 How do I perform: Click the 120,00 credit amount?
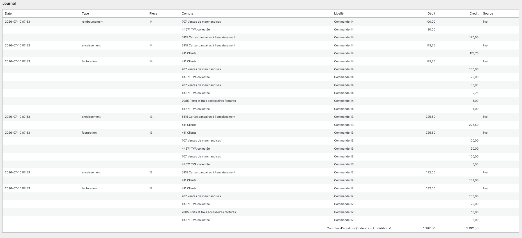(x=474, y=37)
